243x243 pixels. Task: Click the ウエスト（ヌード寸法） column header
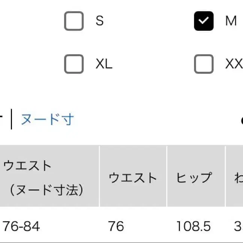[x=43, y=177]
